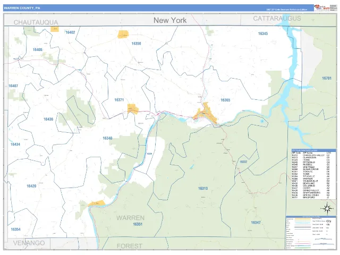Click the map legend key panel
340x255 pixels.
(311, 233)
